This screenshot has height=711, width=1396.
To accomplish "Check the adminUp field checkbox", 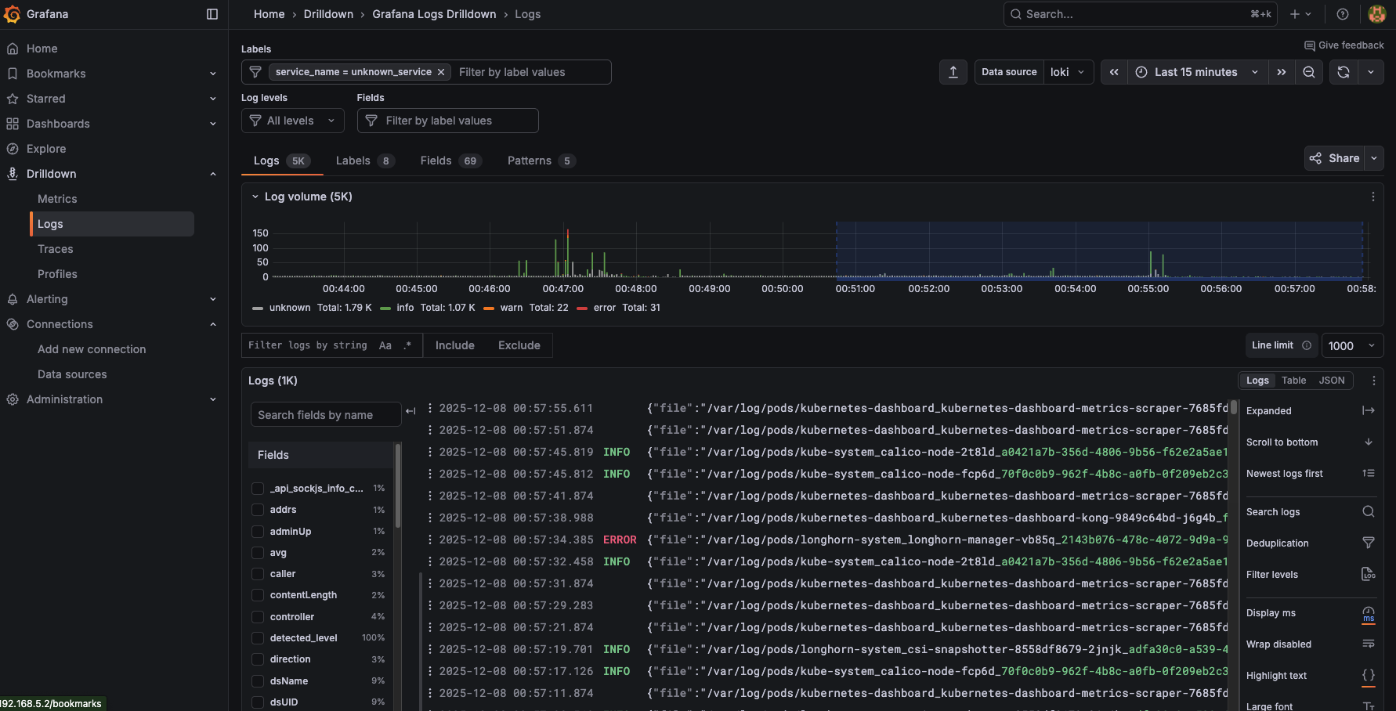I will 258,532.
